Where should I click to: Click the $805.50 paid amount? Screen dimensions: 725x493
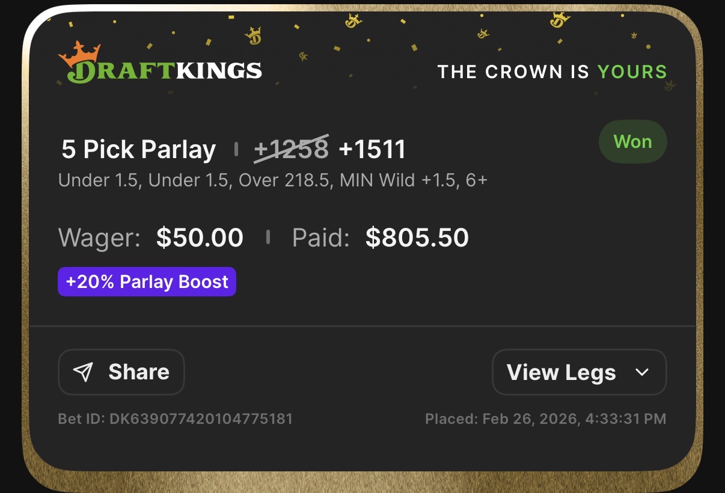[x=417, y=238]
